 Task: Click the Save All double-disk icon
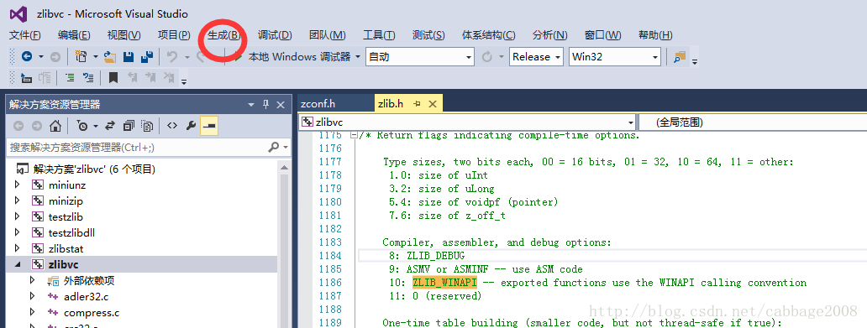click(x=146, y=56)
